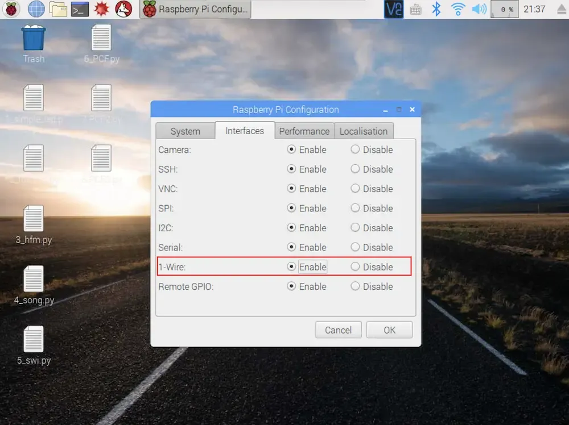This screenshot has width=569, height=425.
Task: Enable Remote GPIO radio button
Action: [x=291, y=286]
